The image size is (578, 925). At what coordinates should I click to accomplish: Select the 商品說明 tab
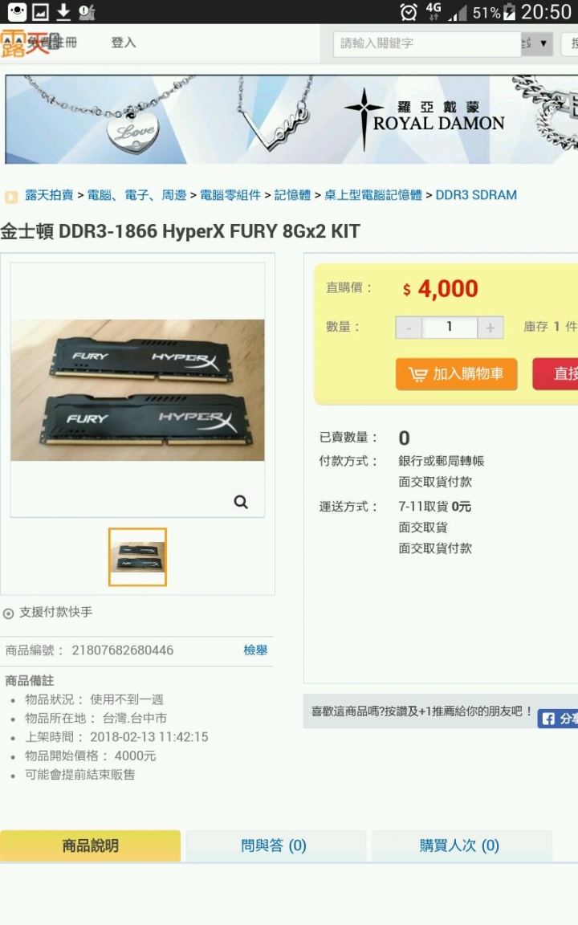[90, 846]
